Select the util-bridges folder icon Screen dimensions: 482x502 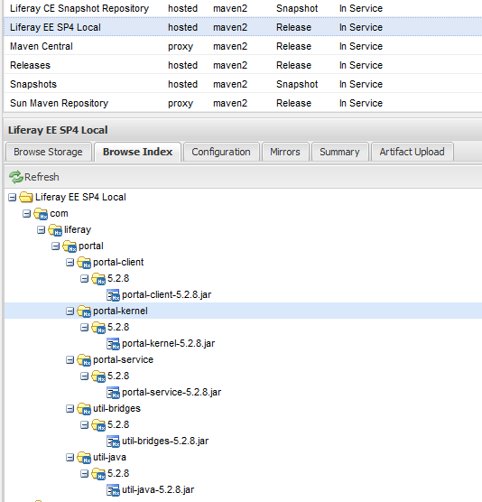coord(84,409)
